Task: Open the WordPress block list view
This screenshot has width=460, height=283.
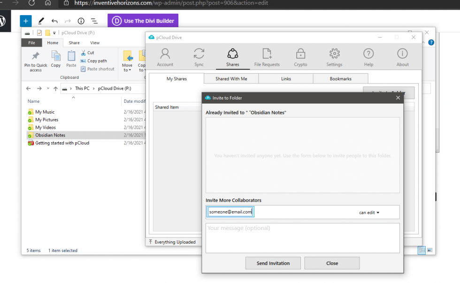Action: [94, 21]
